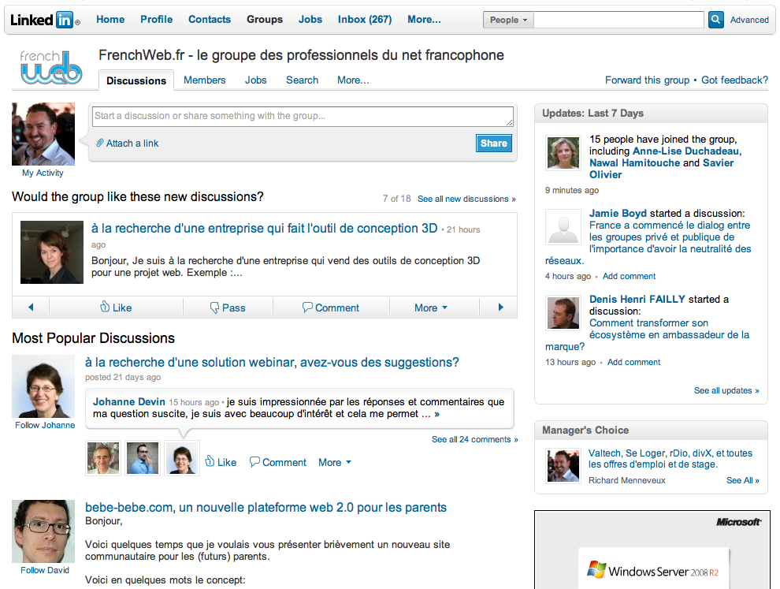Open the Jobs top navigation item
This screenshot has height=589, width=780.
pos(310,20)
